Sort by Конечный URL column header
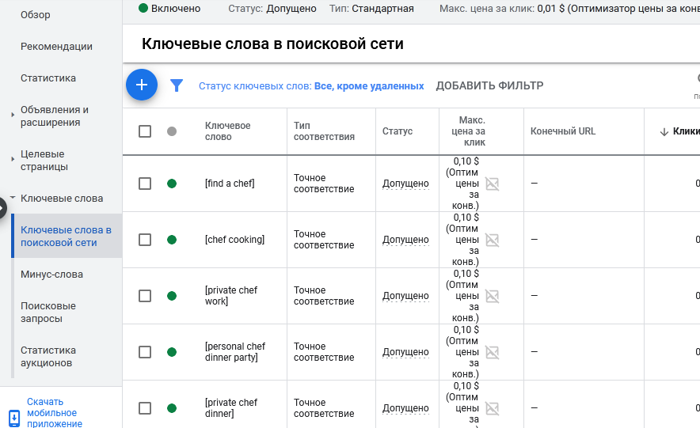The image size is (700, 428). [563, 131]
